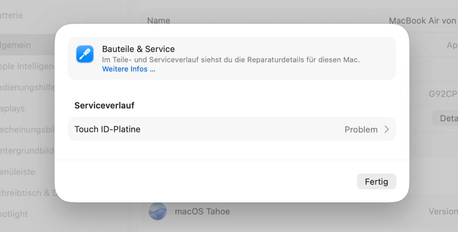Click the MacBook Air device name field

423,21
